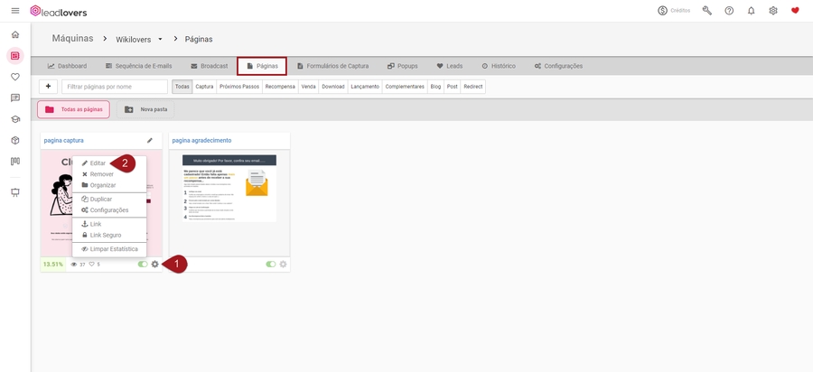Click the Filtrar páginas por nome field
Screen dimensions: 813x372
114,87
